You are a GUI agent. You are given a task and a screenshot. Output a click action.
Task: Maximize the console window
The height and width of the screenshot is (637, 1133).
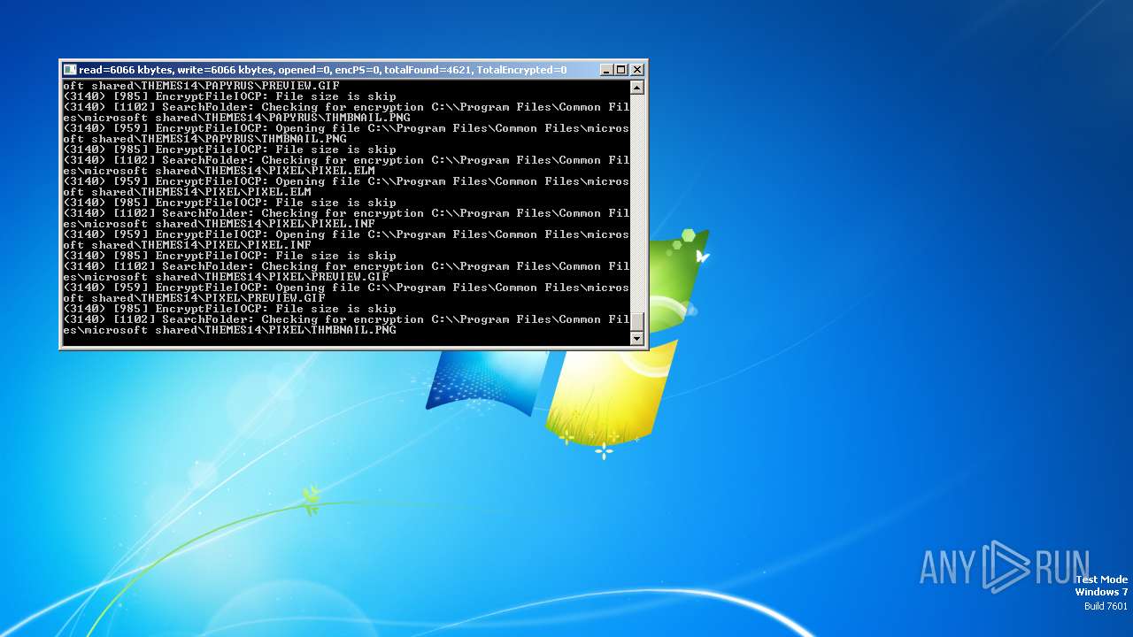click(621, 70)
